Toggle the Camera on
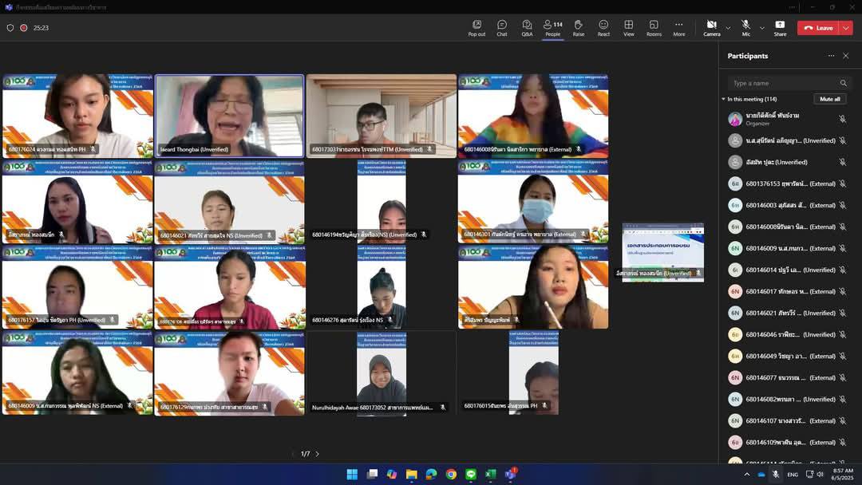Screen dimensions: 862x485 (711, 27)
